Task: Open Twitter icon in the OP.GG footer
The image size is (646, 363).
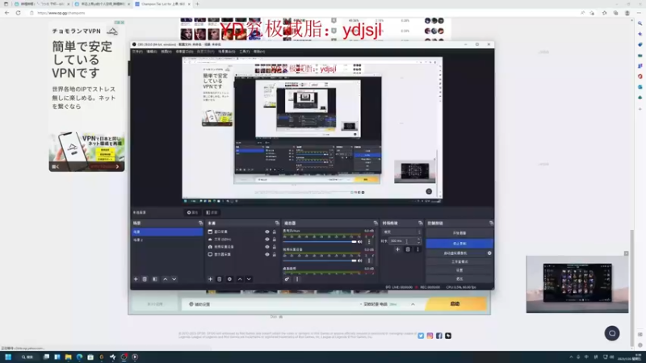Action: [x=421, y=336]
